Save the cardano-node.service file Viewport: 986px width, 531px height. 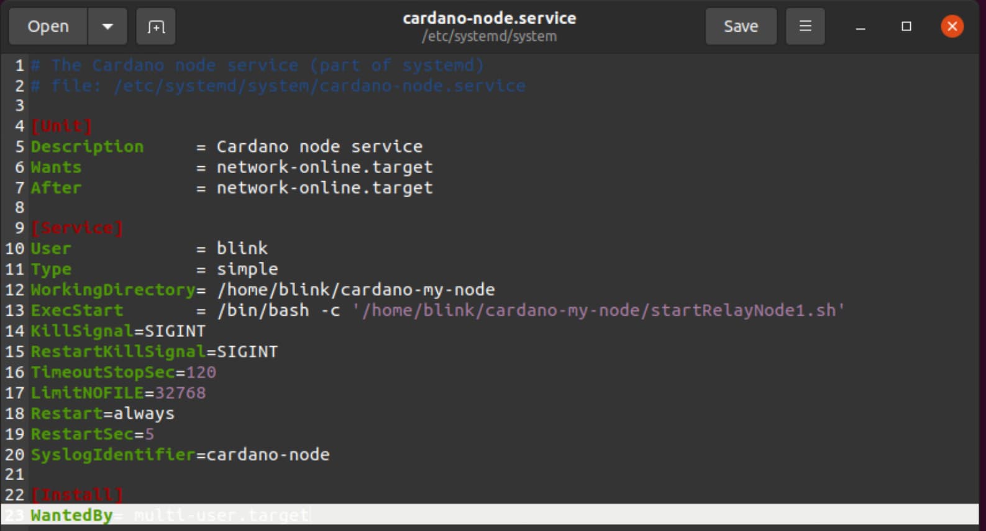[741, 27]
